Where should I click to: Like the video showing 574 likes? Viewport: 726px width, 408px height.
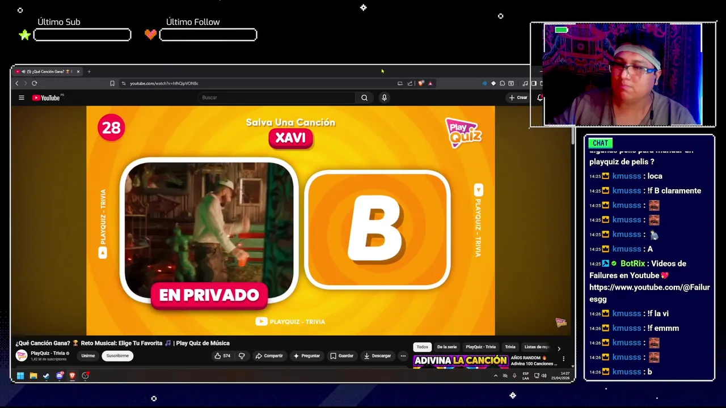click(x=222, y=356)
